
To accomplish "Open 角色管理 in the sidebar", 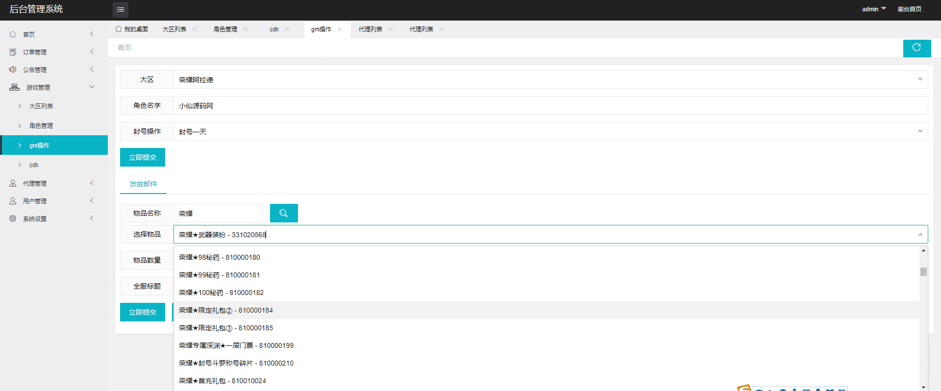I will 54,125.
